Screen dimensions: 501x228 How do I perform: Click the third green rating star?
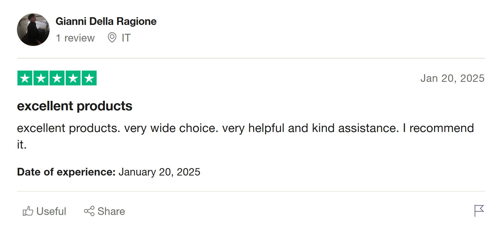coord(57,78)
